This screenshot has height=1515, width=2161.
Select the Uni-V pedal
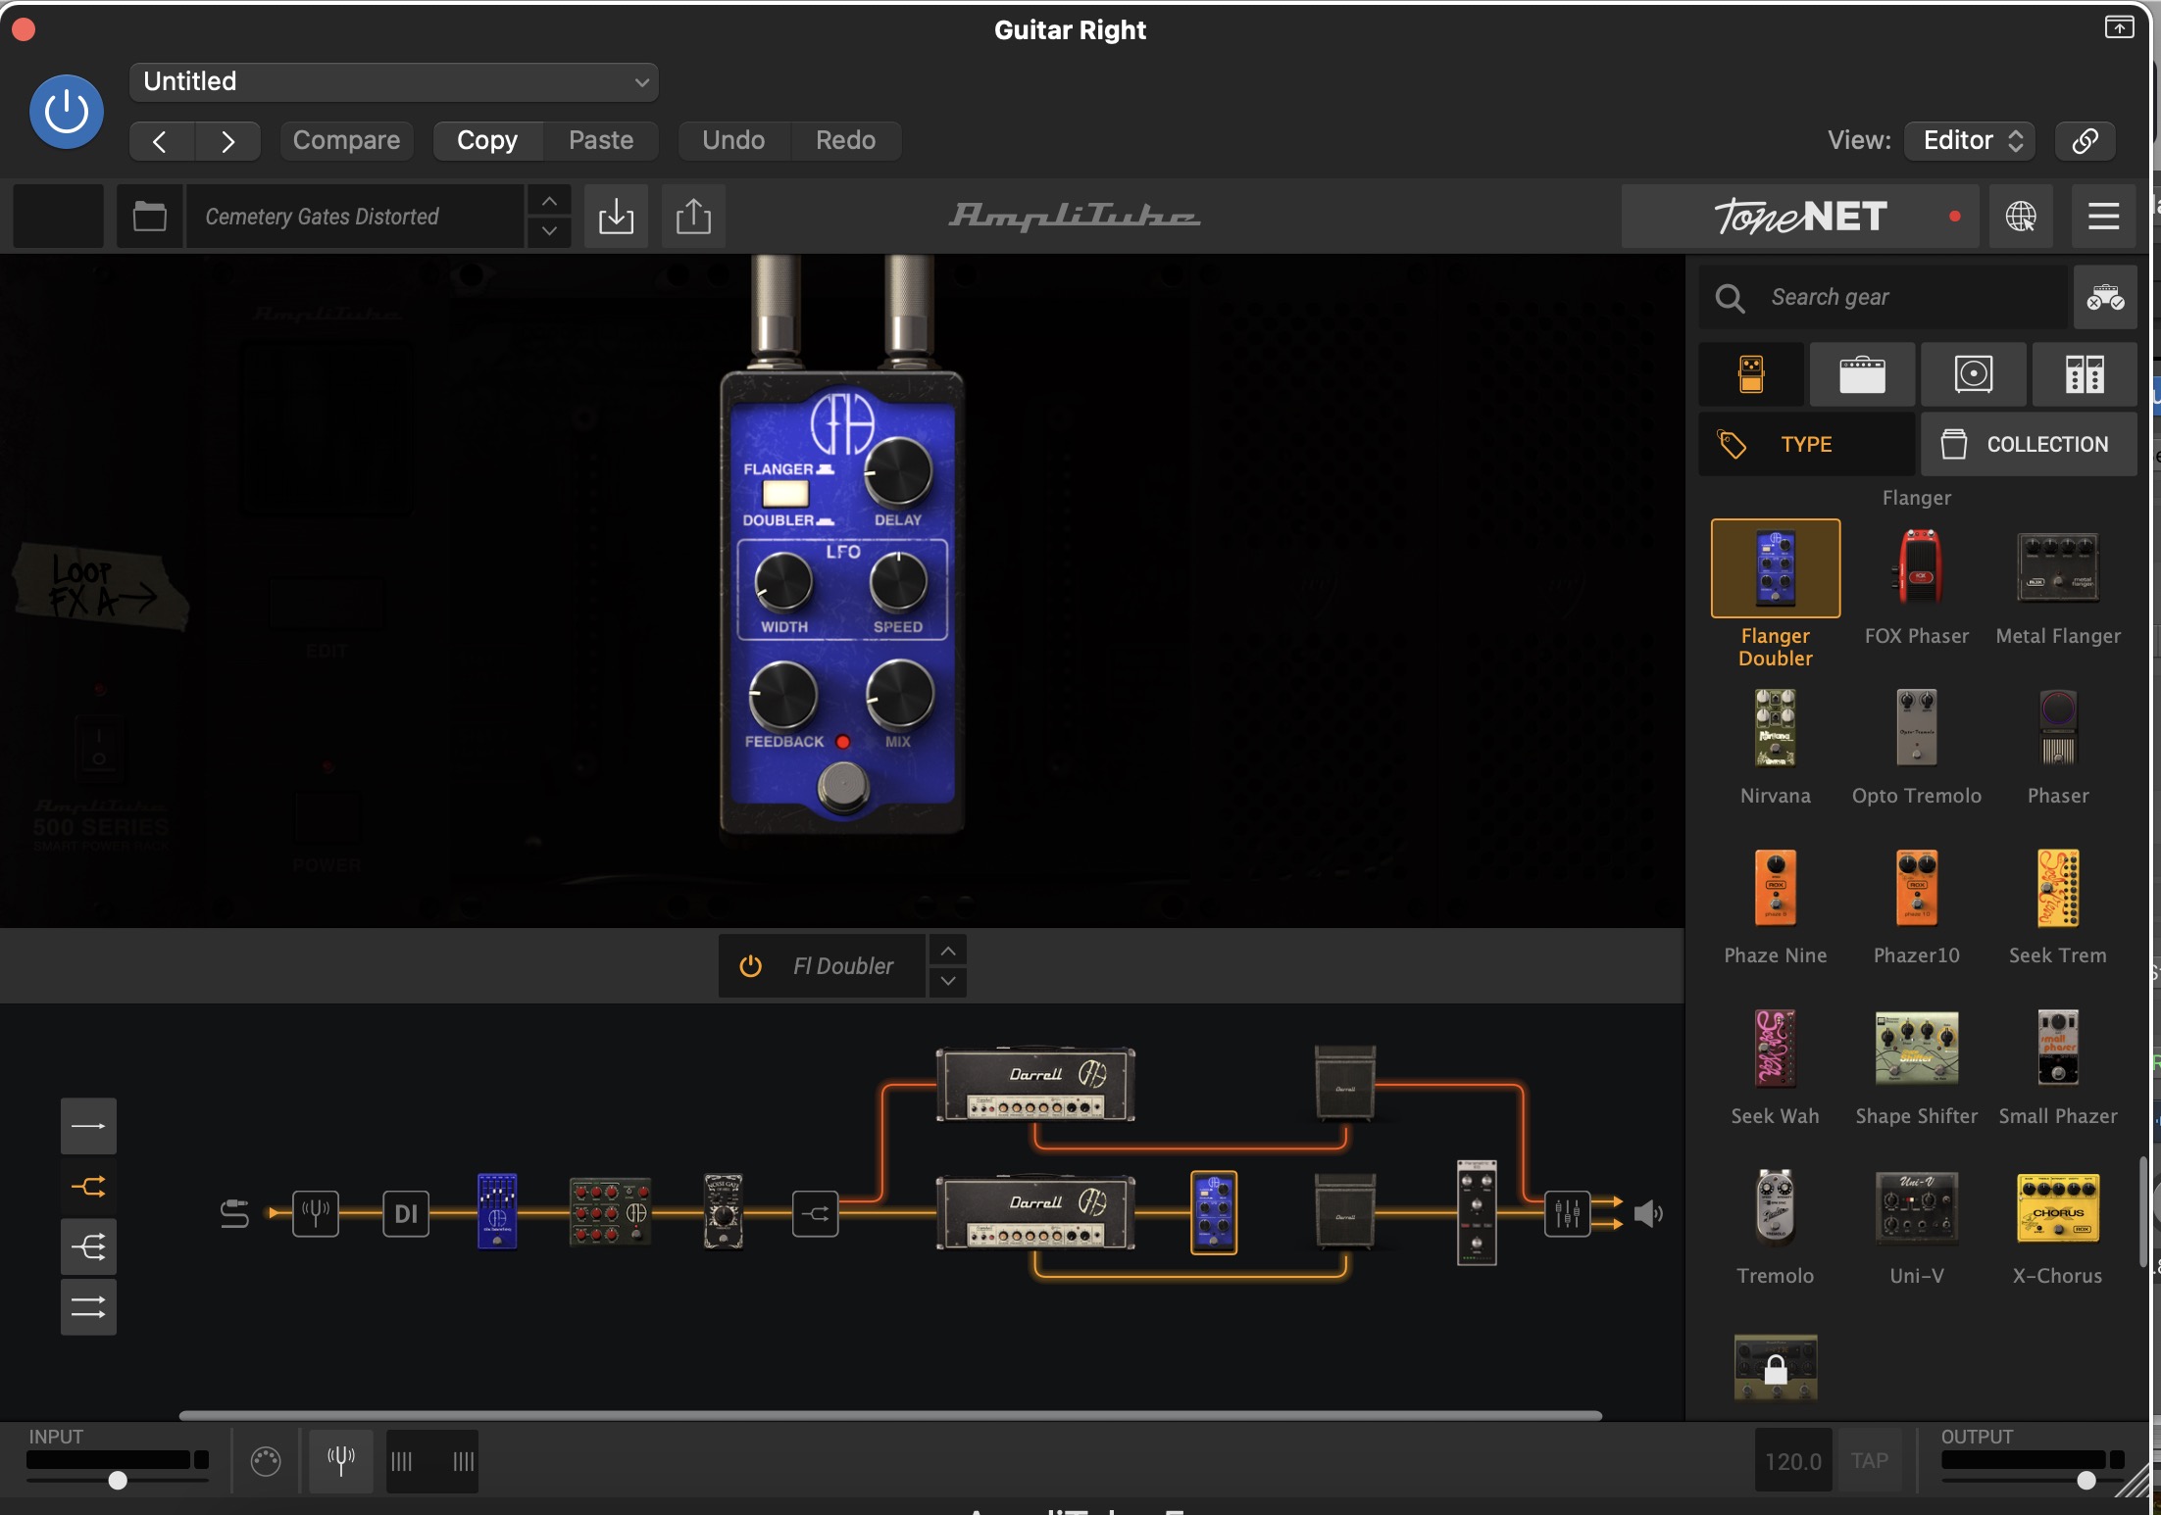1917,1208
